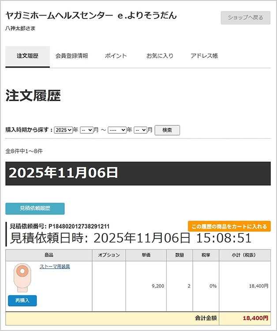The image size is (277, 331).
Task: Click the 見積依頼履歴 button
Action: click(x=35, y=209)
